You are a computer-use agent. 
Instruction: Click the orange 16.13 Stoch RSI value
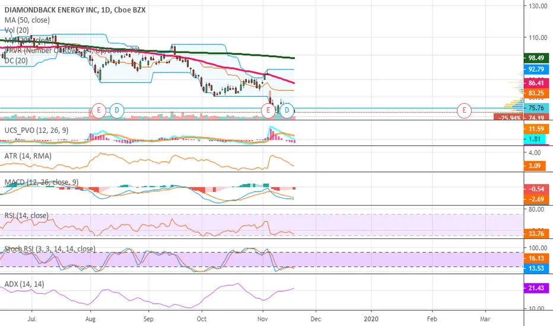536,258
